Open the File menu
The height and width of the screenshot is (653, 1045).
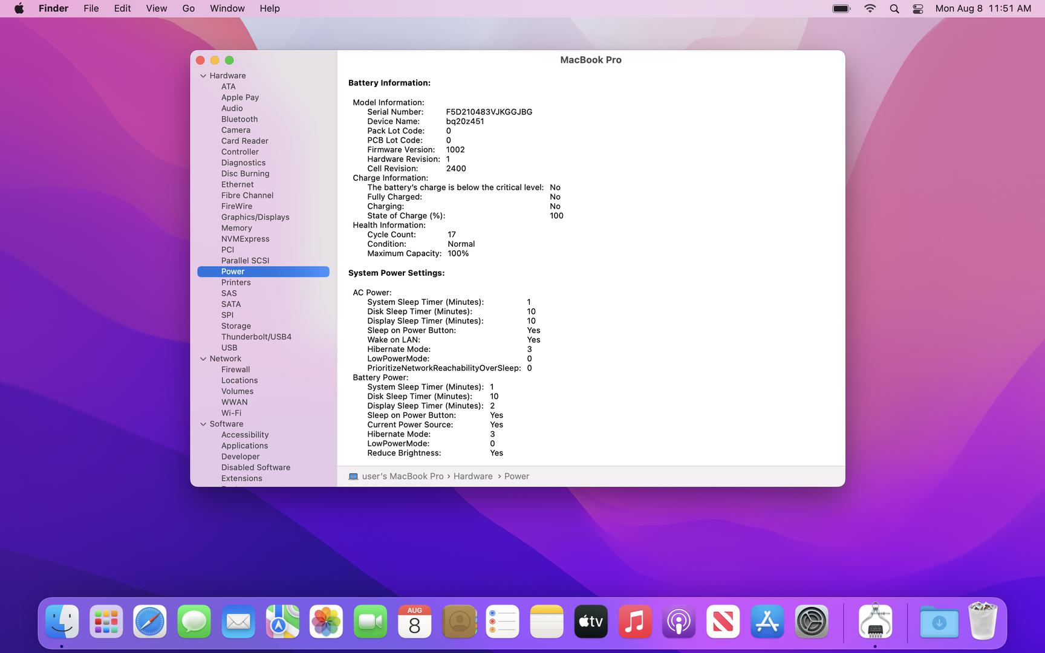point(91,8)
